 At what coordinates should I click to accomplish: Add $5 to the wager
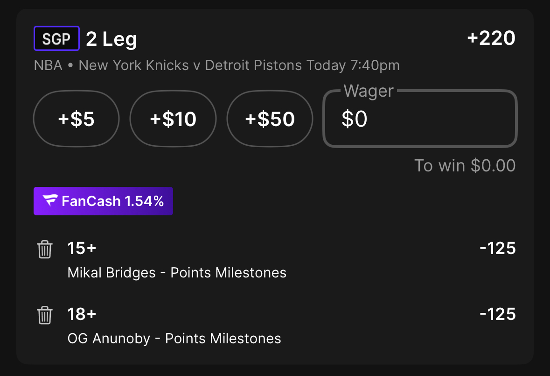(x=76, y=119)
